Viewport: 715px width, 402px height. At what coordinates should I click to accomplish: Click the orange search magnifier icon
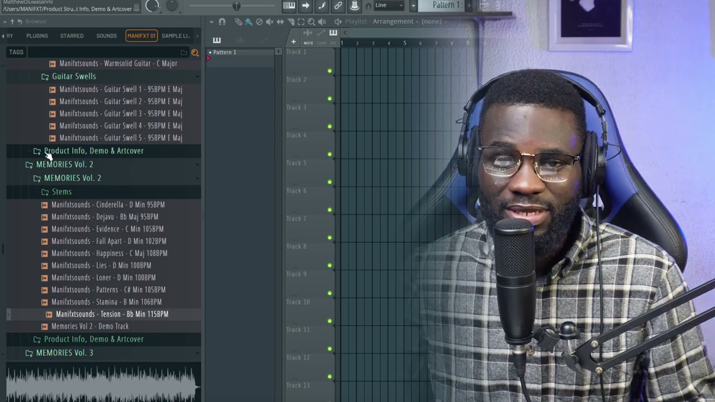(195, 52)
